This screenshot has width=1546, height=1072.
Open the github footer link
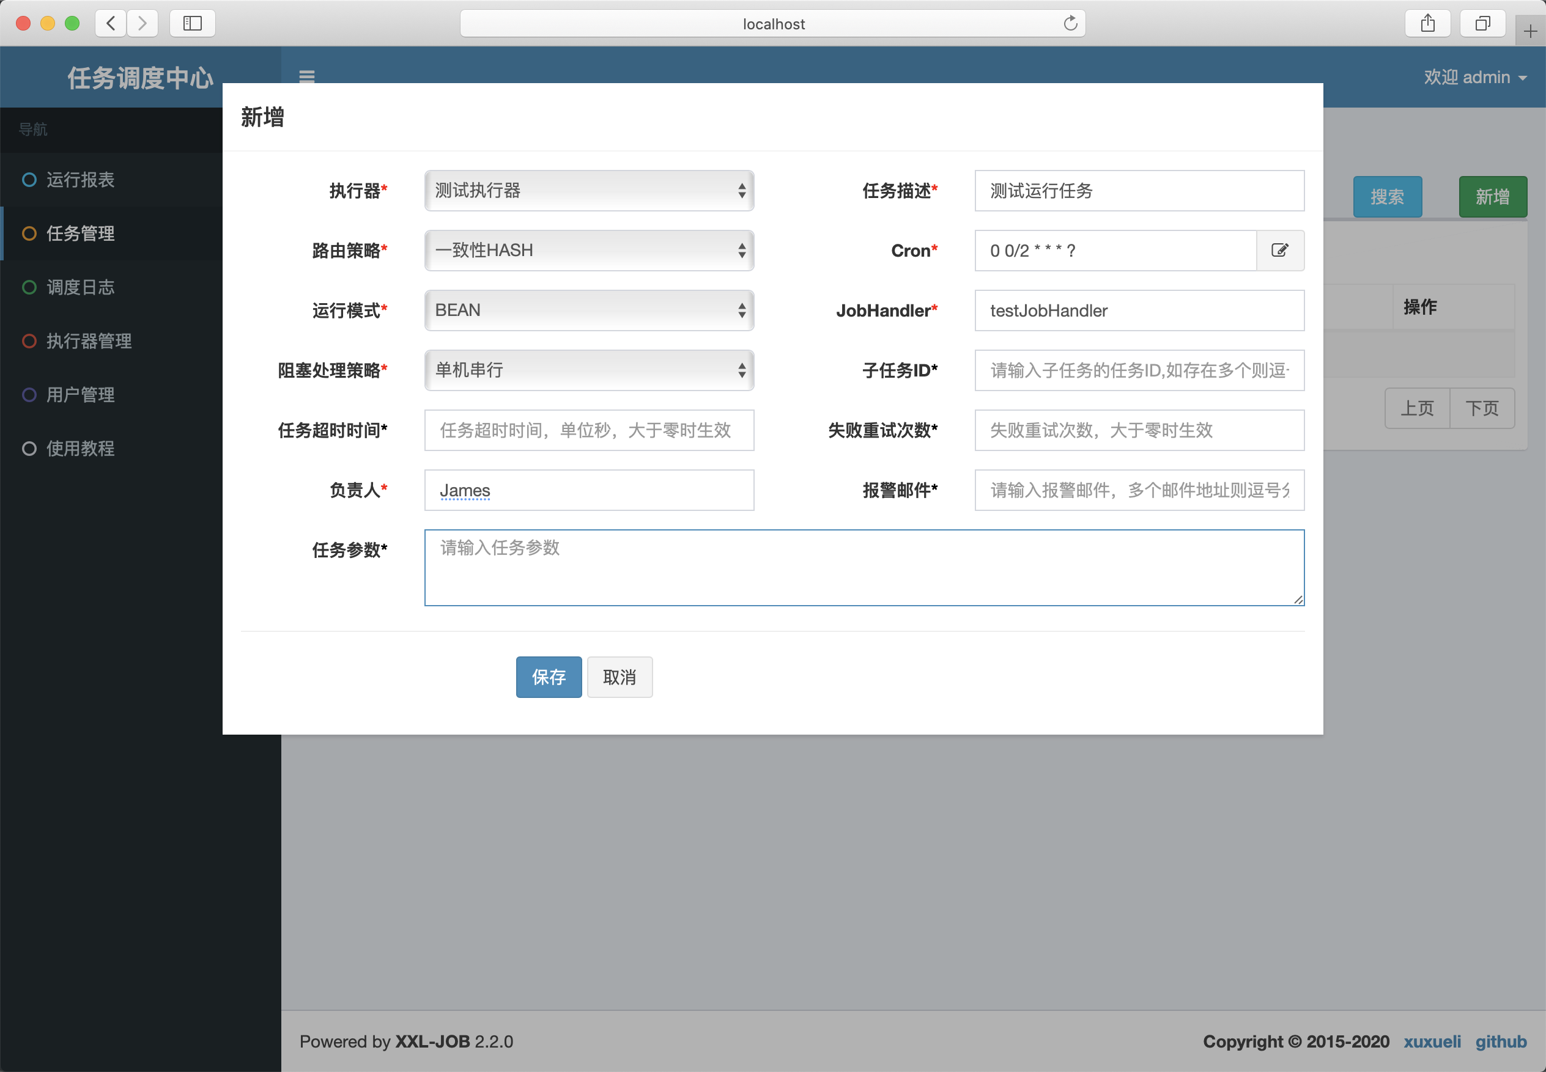point(1501,1042)
